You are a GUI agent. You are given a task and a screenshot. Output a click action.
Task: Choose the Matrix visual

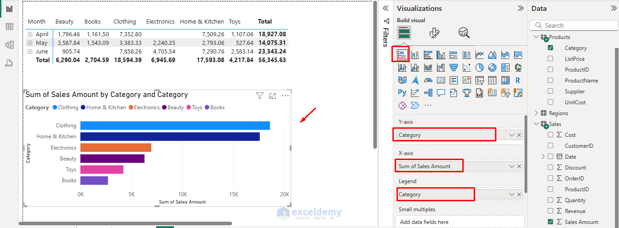pos(505,80)
